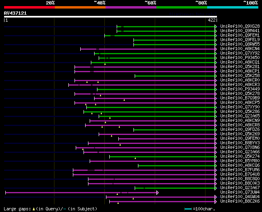Image resolution: width=262 pixels, height=212 pixels.
Task: Click the query gap marker below Q5K278 bar
Action: [x=100, y=95]
